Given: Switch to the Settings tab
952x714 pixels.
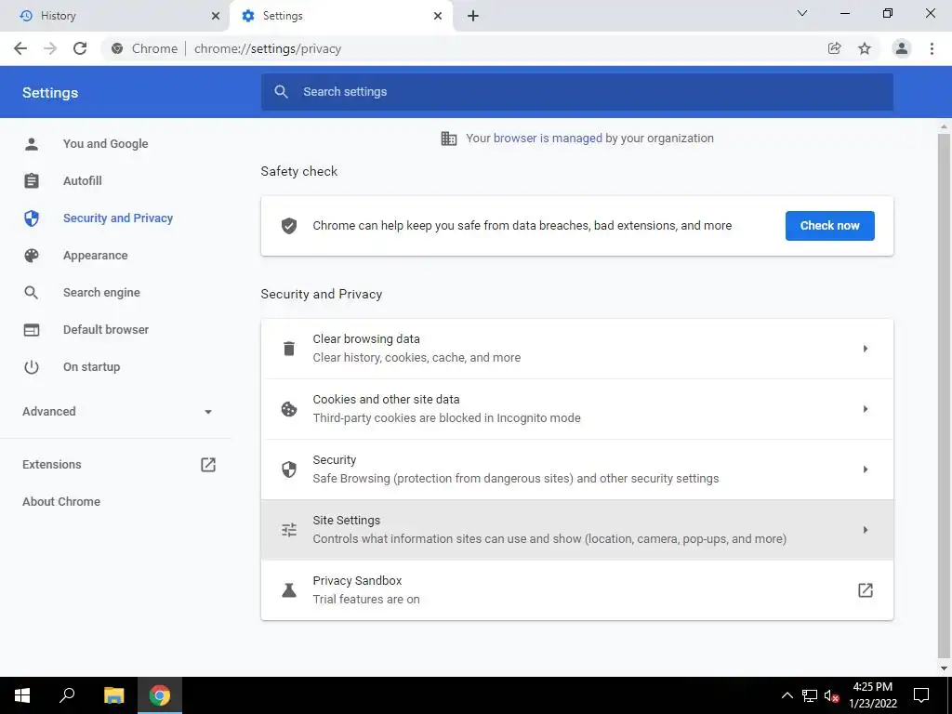Looking at the screenshot, I should click(x=341, y=16).
